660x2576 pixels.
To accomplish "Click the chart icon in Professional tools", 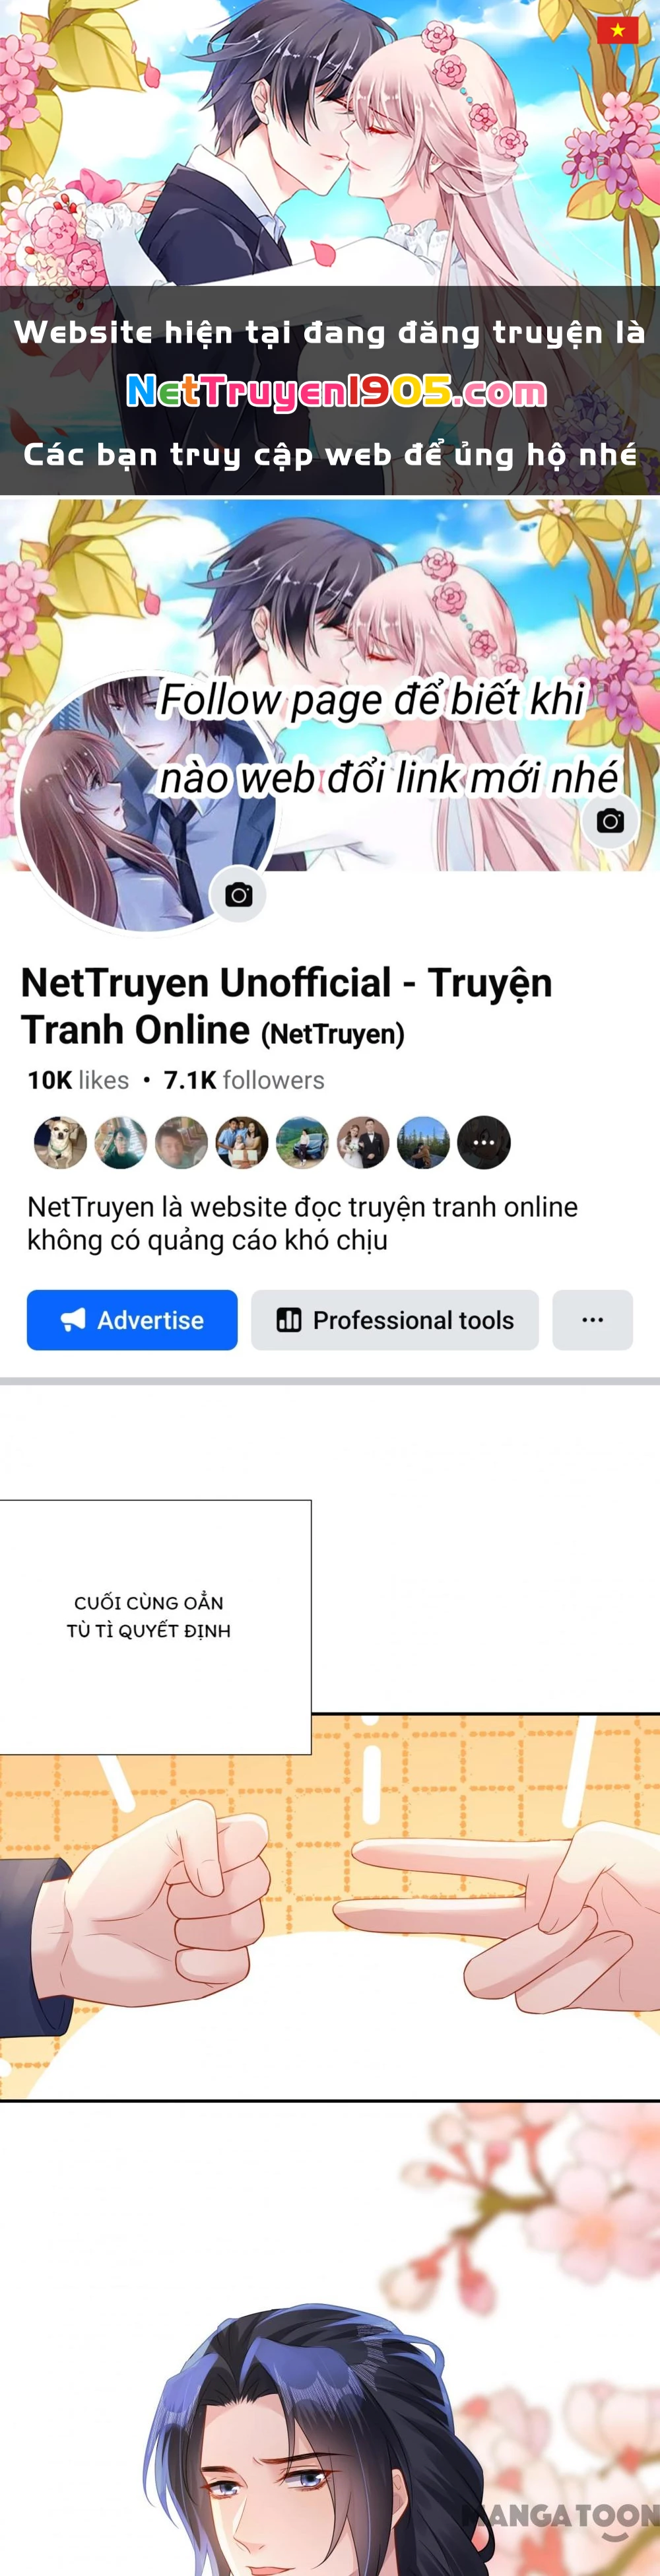I will coord(289,1320).
